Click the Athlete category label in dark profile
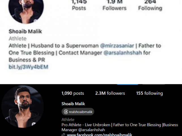The width and height of the screenshot is (182, 136). [68, 120]
